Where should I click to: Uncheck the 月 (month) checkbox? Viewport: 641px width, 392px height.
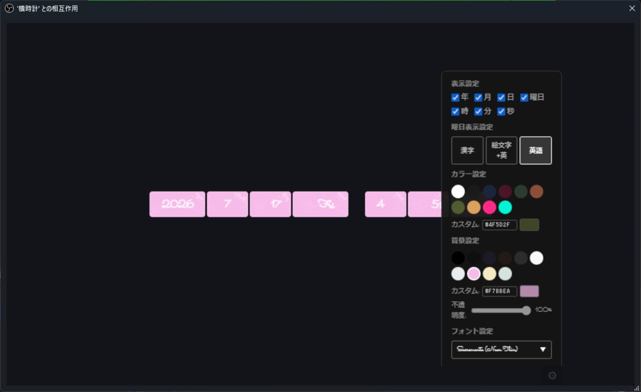478,97
